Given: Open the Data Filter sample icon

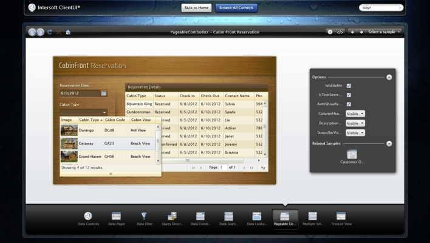Looking at the screenshot, I should pos(144,217).
